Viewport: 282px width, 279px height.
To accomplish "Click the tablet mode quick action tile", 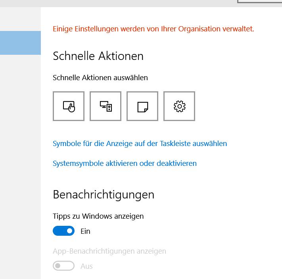I will 69,106.
